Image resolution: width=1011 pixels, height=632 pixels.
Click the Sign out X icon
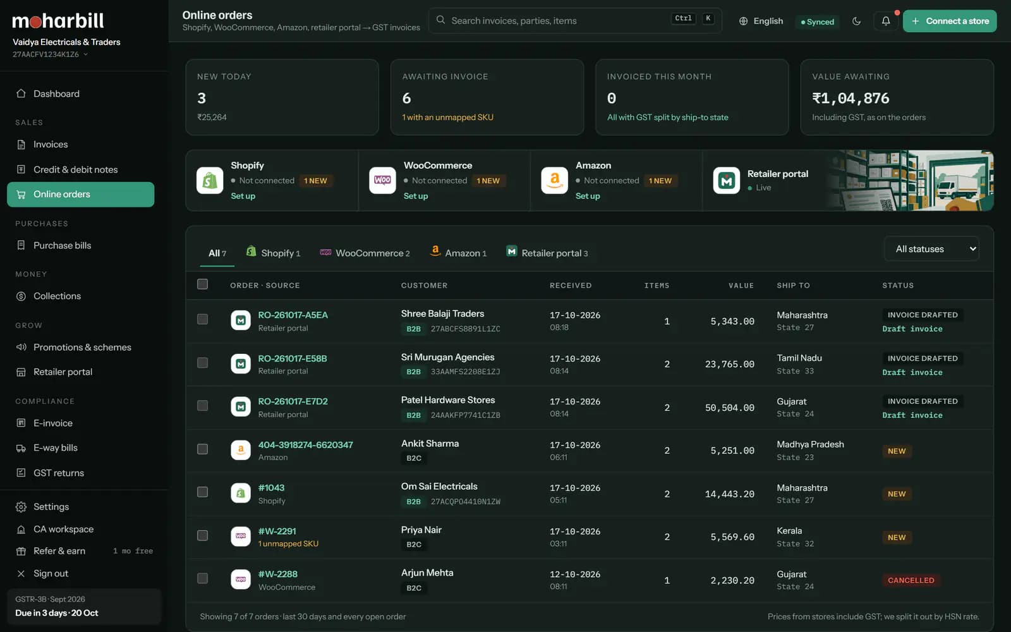21,574
